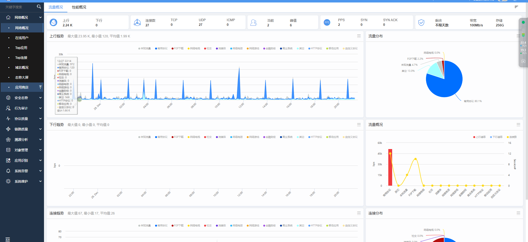The image size is (528, 242).
Task: Expand the 行为审计 menu chevron
Action: click(x=40, y=108)
